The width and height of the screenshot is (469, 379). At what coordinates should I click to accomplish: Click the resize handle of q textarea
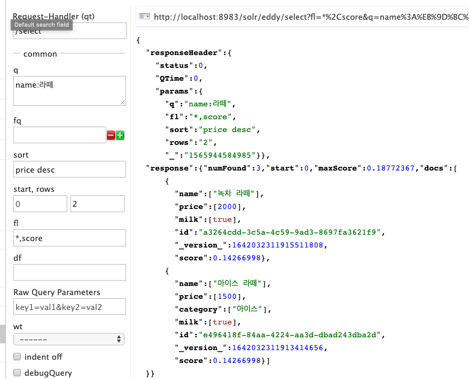pyautogui.click(x=123, y=103)
